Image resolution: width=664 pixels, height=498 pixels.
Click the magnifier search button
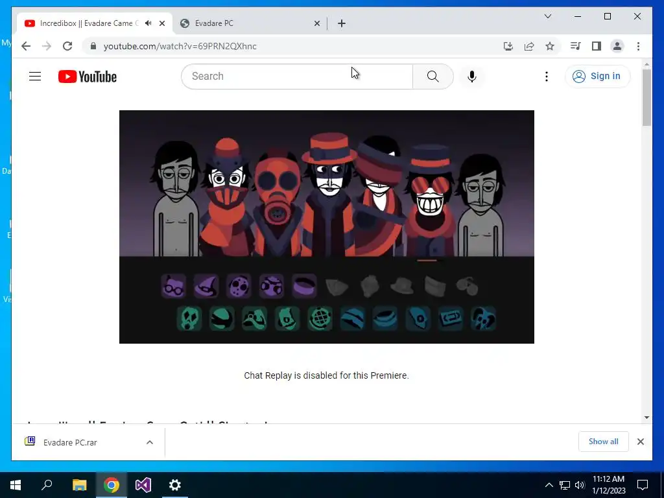433,77
